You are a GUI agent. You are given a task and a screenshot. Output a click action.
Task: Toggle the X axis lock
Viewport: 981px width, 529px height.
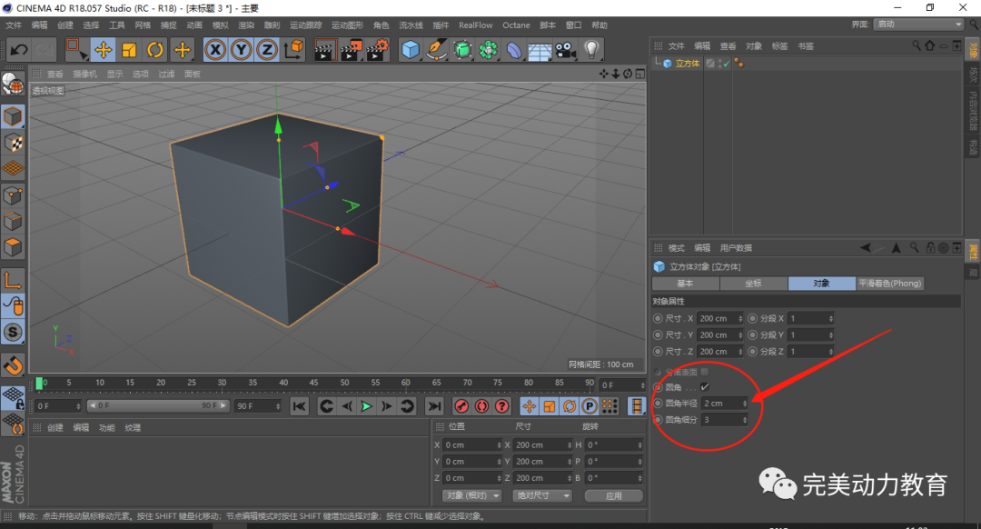(x=215, y=50)
